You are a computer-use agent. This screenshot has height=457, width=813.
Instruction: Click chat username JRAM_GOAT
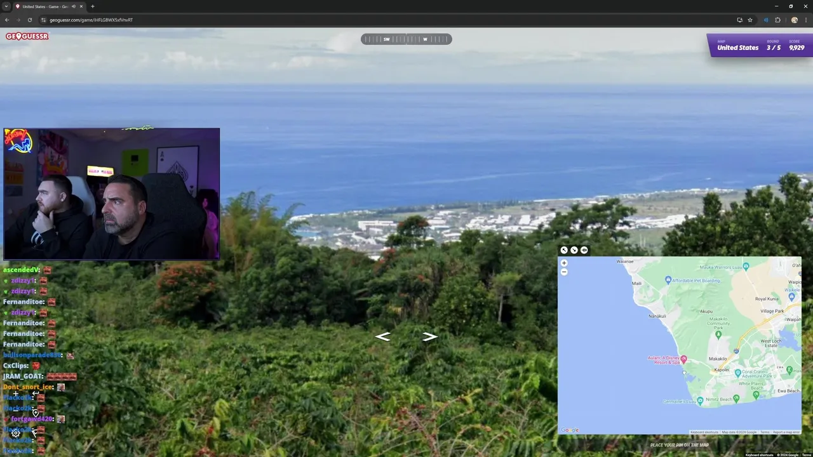[x=23, y=376]
